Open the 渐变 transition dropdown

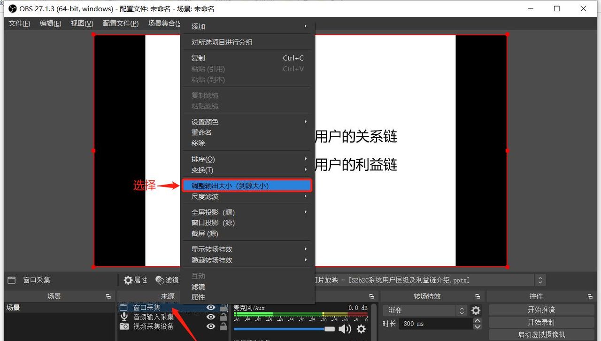click(x=425, y=310)
